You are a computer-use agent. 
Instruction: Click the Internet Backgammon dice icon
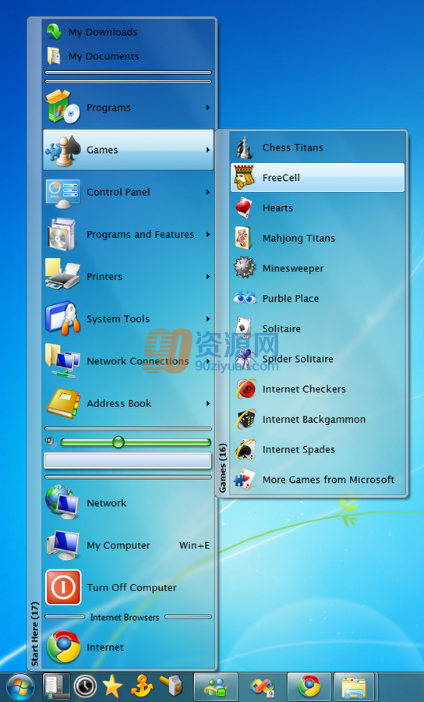tap(245, 419)
